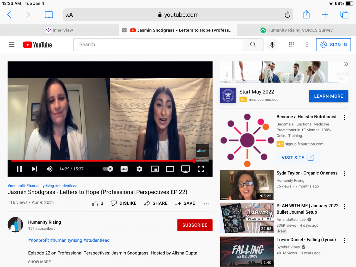
Task: Open Become a Holistic Nutritionist title
Action: 306,117
